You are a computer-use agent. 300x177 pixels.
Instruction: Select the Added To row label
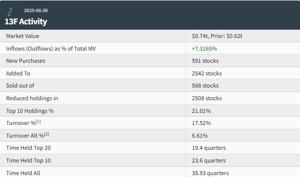click(18, 73)
